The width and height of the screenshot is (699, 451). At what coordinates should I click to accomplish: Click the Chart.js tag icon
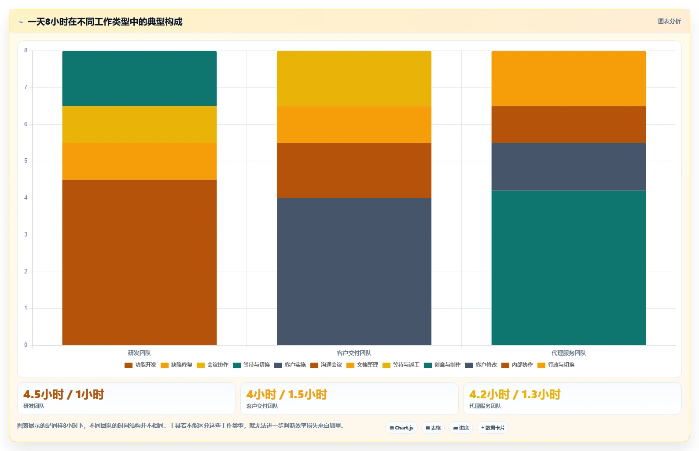click(x=392, y=428)
